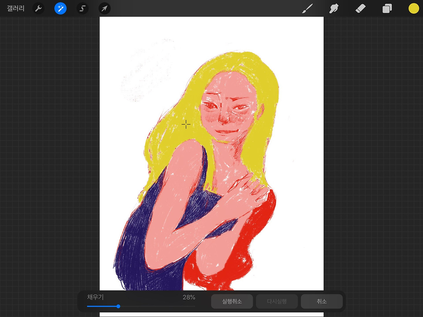423x317 pixels.
Task: Pick the Eraser tool
Action: click(361, 9)
